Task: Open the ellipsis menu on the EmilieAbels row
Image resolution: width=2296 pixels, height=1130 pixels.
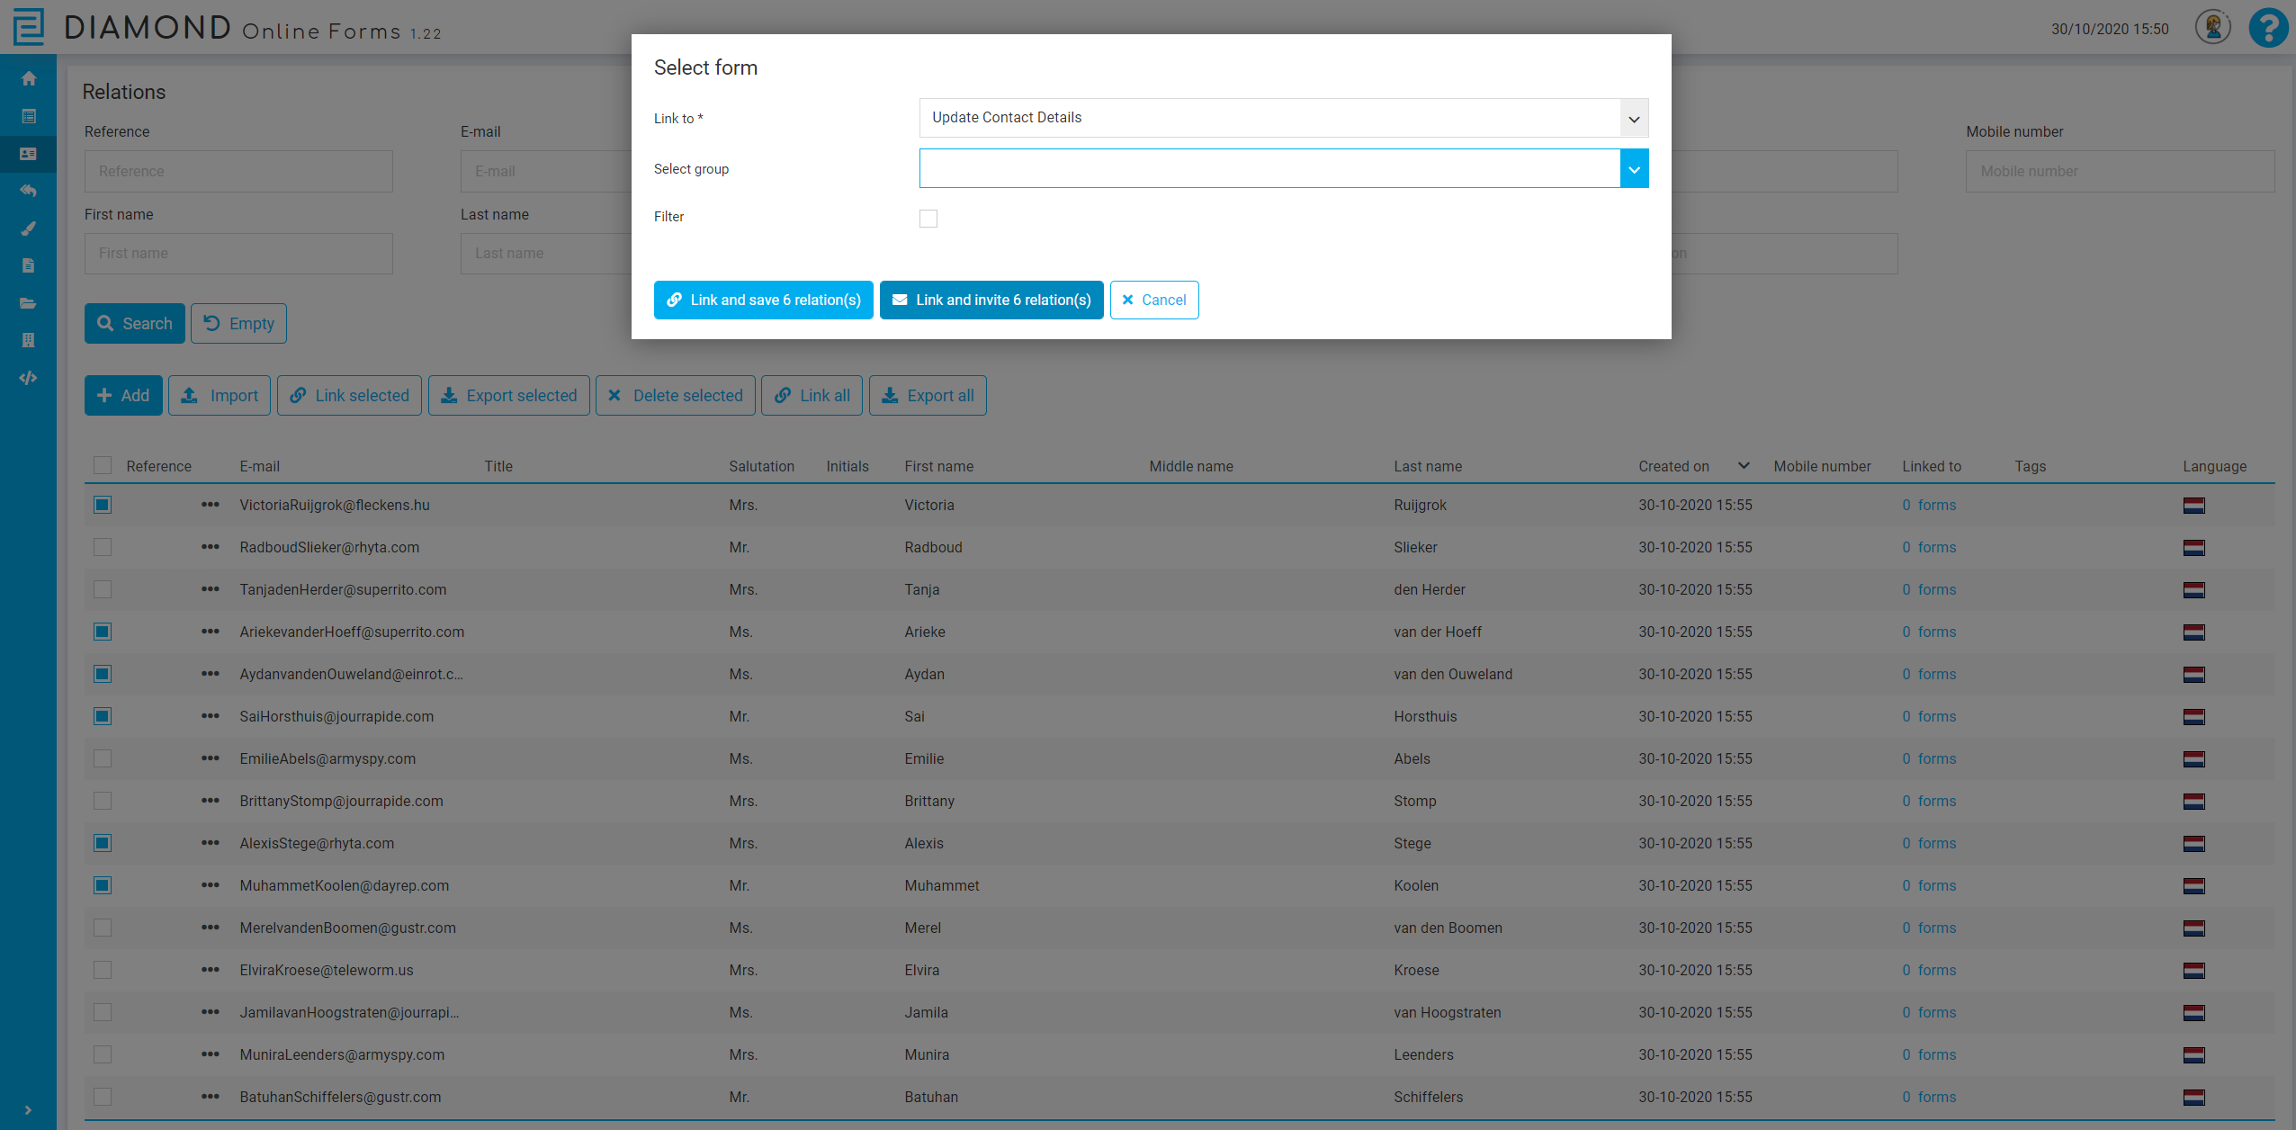Action: tap(211, 758)
